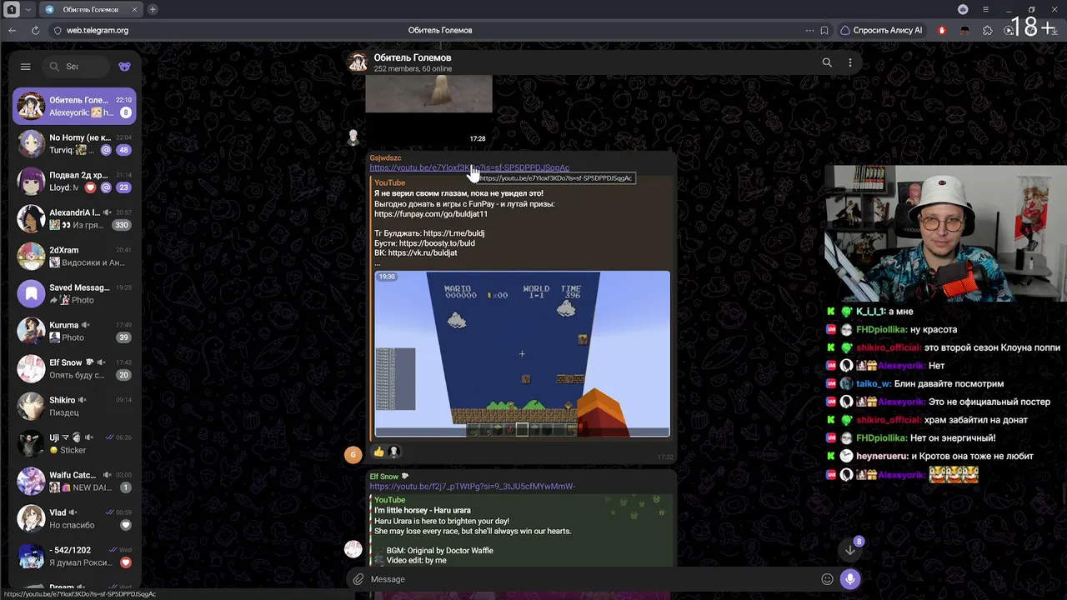The height and width of the screenshot is (600, 1067).
Task: Click the paperclip attach icon
Action: pos(358,579)
